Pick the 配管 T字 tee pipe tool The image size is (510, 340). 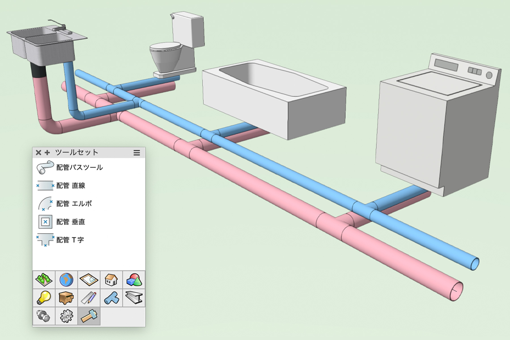60,240
